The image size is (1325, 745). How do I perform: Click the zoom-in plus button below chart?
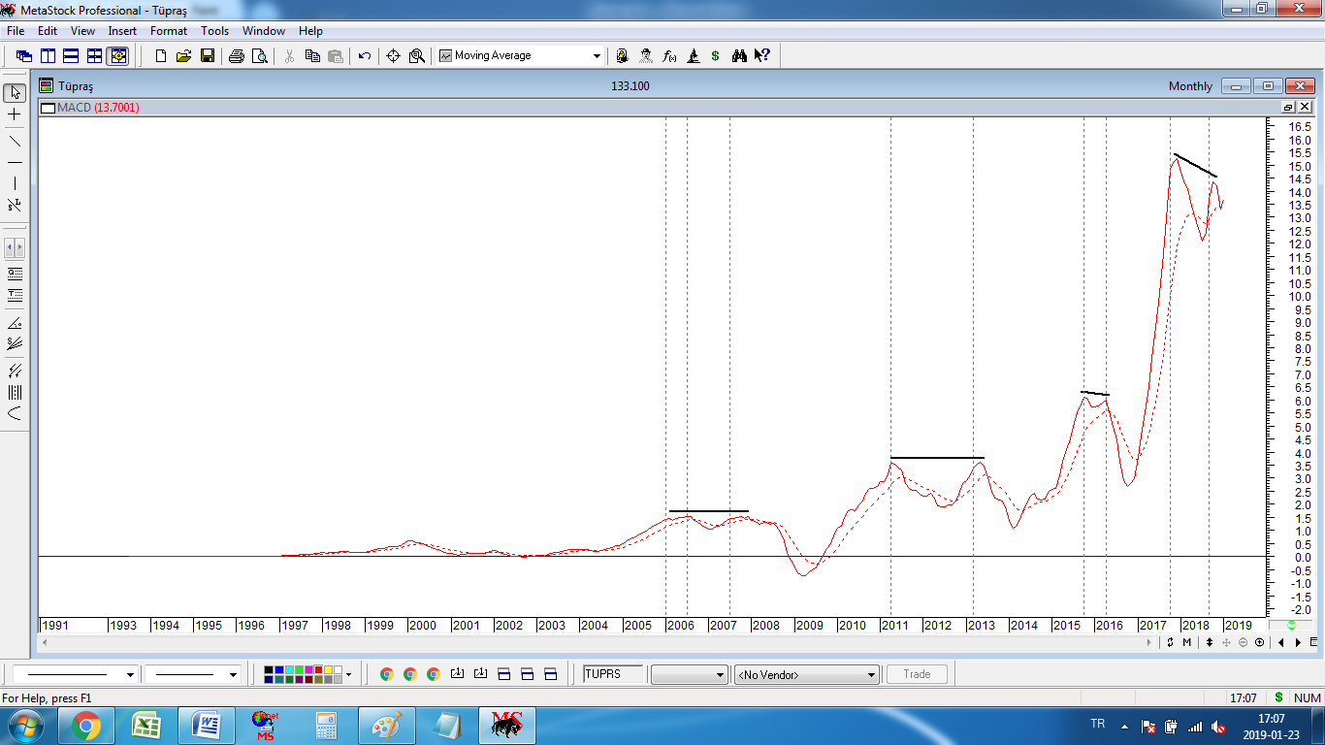point(1259,642)
